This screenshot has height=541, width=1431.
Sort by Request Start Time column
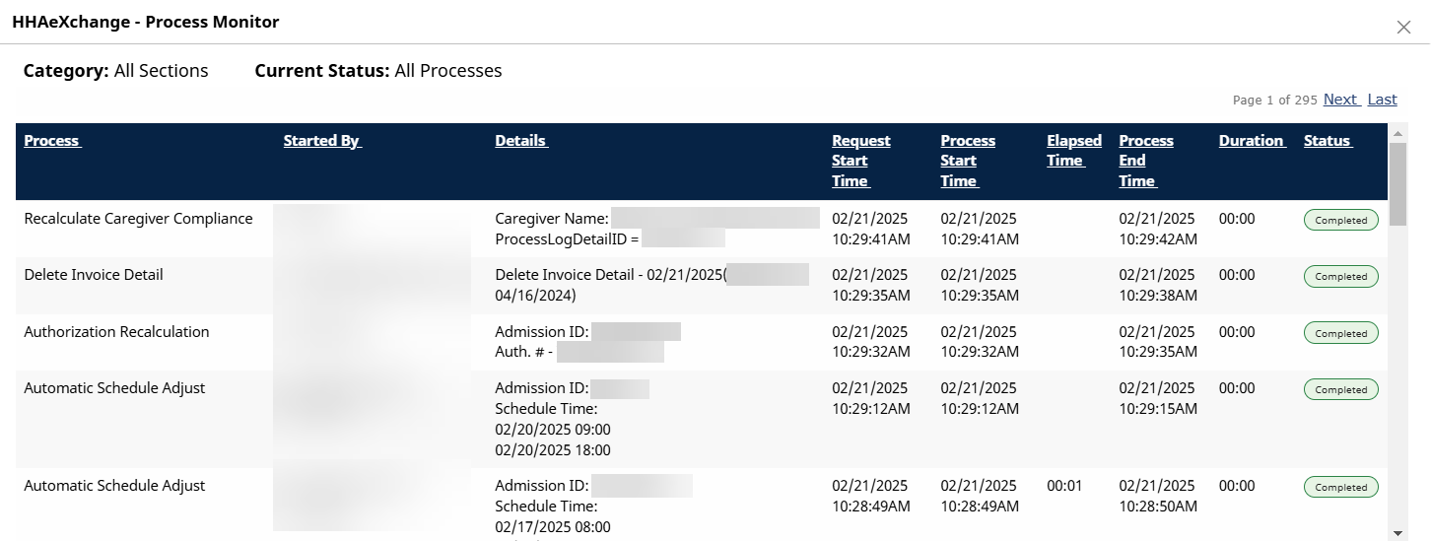(x=860, y=161)
